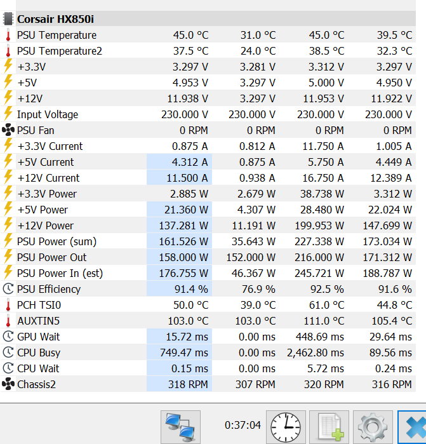Click lightning icon next to PSU Power In (est)
The image size is (426, 444).
point(8,272)
